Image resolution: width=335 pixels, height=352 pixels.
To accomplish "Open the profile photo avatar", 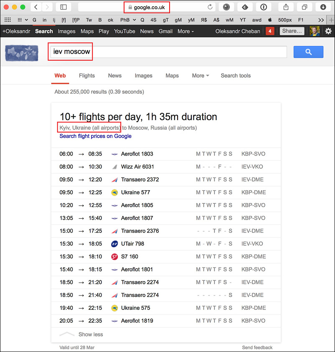I will pyautogui.click(x=315, y=31).
